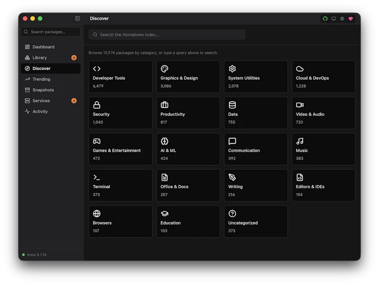Focus the Search the Homebrew index field
Screen dimensions: 379x285
coord(167,35)
